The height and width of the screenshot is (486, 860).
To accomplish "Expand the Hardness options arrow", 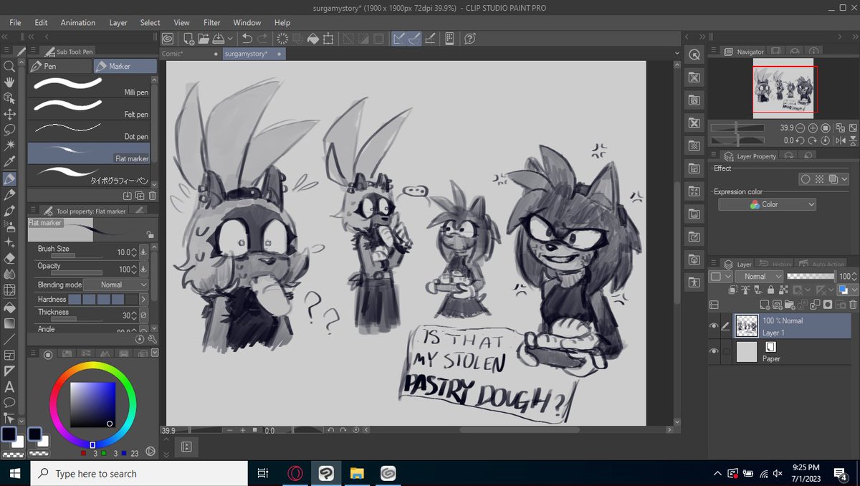I will pos(143,299).
